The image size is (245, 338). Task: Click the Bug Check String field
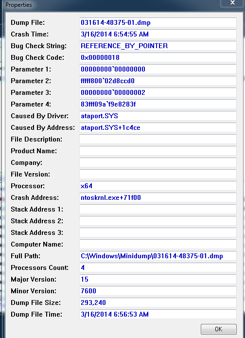157,46
